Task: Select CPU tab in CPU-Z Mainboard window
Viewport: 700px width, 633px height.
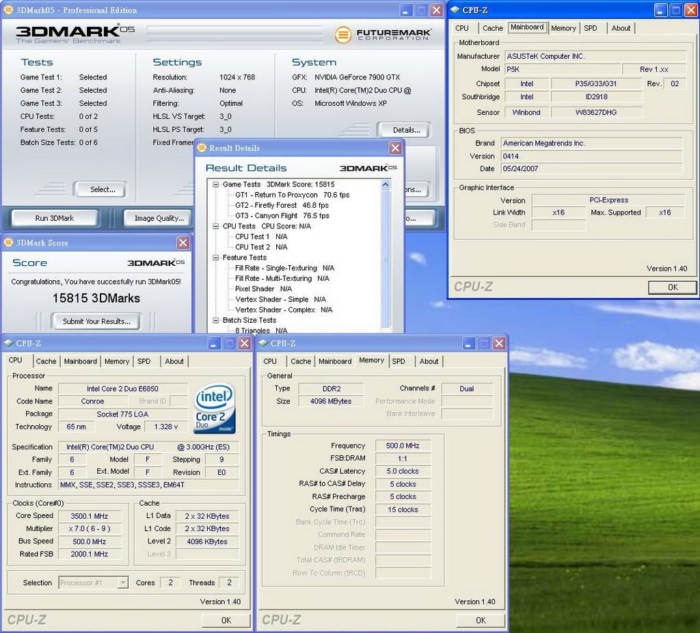Action: click(462, 28)
